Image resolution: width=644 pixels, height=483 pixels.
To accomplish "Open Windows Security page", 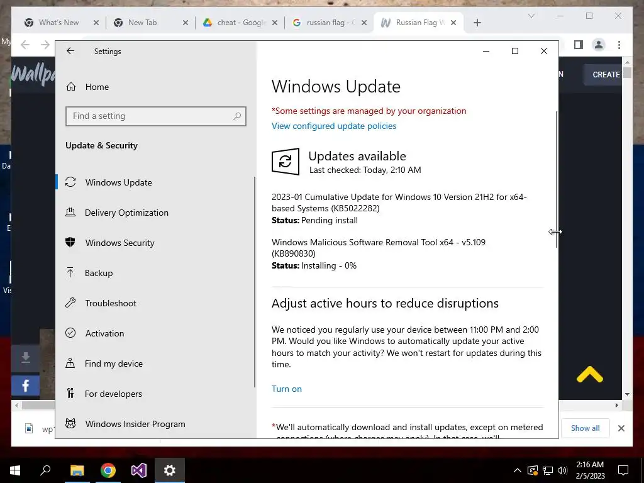I will click(x=155, y=243).
